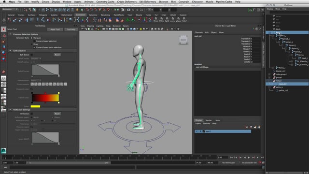Click the Reset Tool button
Image resolution: width=309 pixels, height=174 pixels.
[55, 29]
